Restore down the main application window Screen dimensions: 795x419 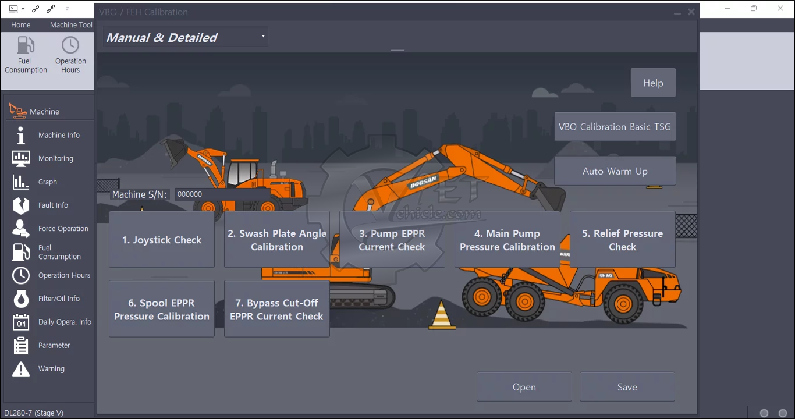tap(754, 9)
